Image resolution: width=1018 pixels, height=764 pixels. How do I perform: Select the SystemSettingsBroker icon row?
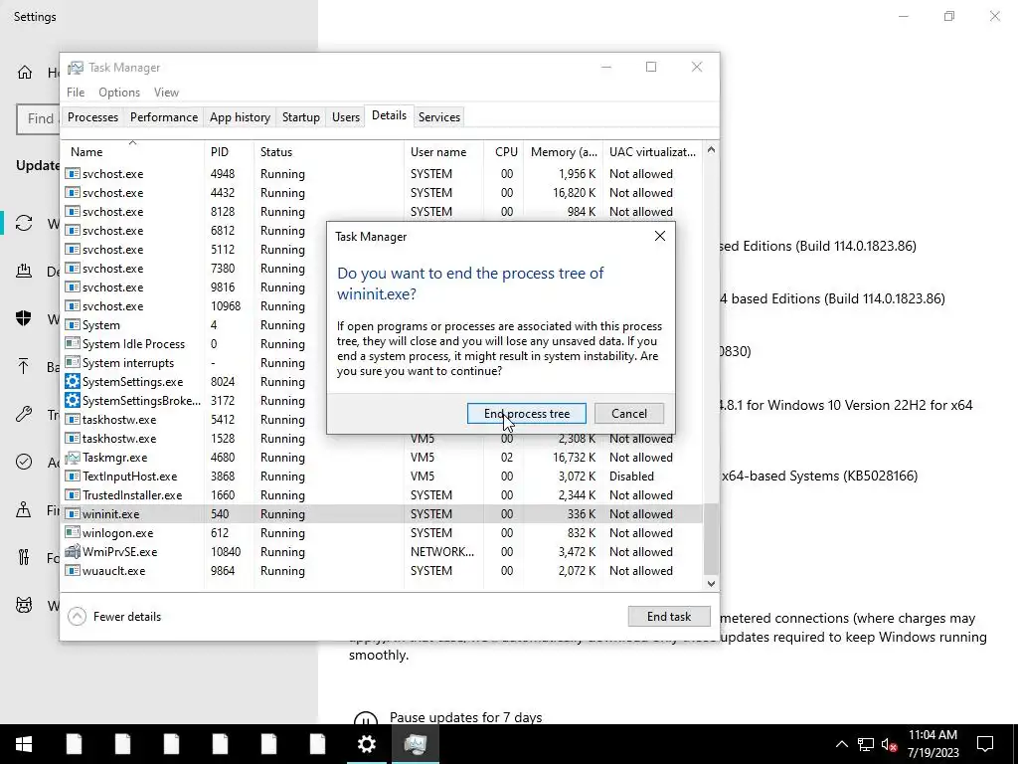[72, 400]
